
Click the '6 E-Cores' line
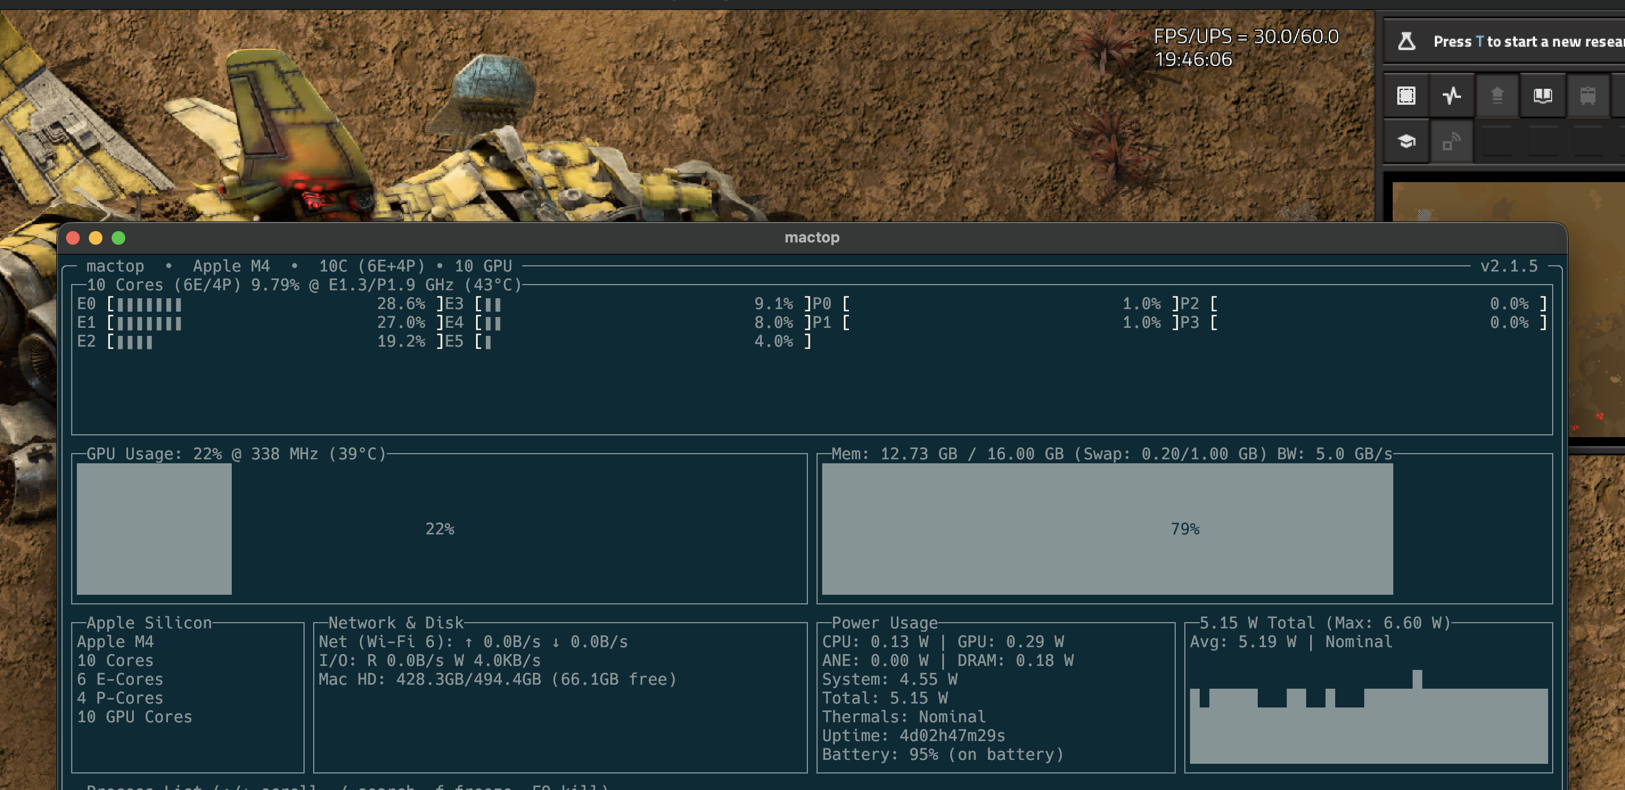pyautogui.click(x=120, y=680)
